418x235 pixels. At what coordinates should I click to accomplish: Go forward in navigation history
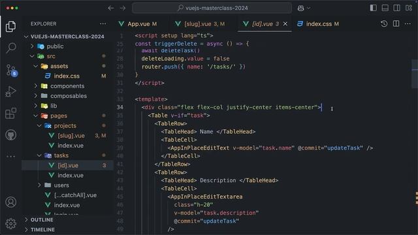click(x=123, y=8)
